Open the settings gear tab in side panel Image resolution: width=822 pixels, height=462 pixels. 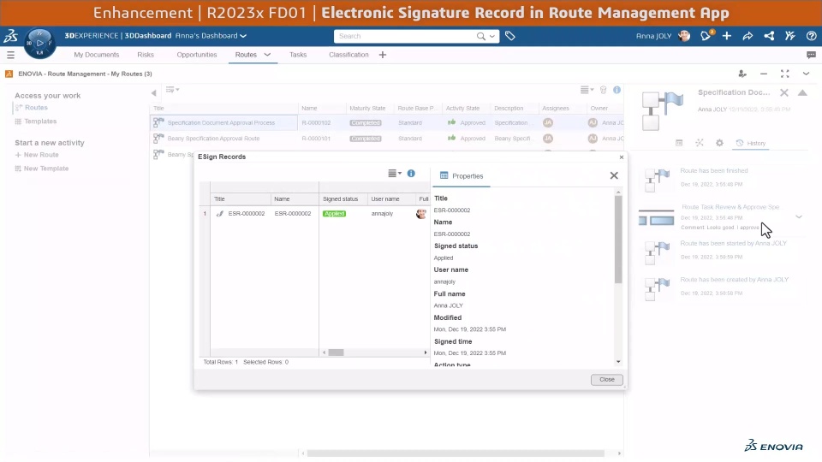pyautogui.click(x=719, y=143)
